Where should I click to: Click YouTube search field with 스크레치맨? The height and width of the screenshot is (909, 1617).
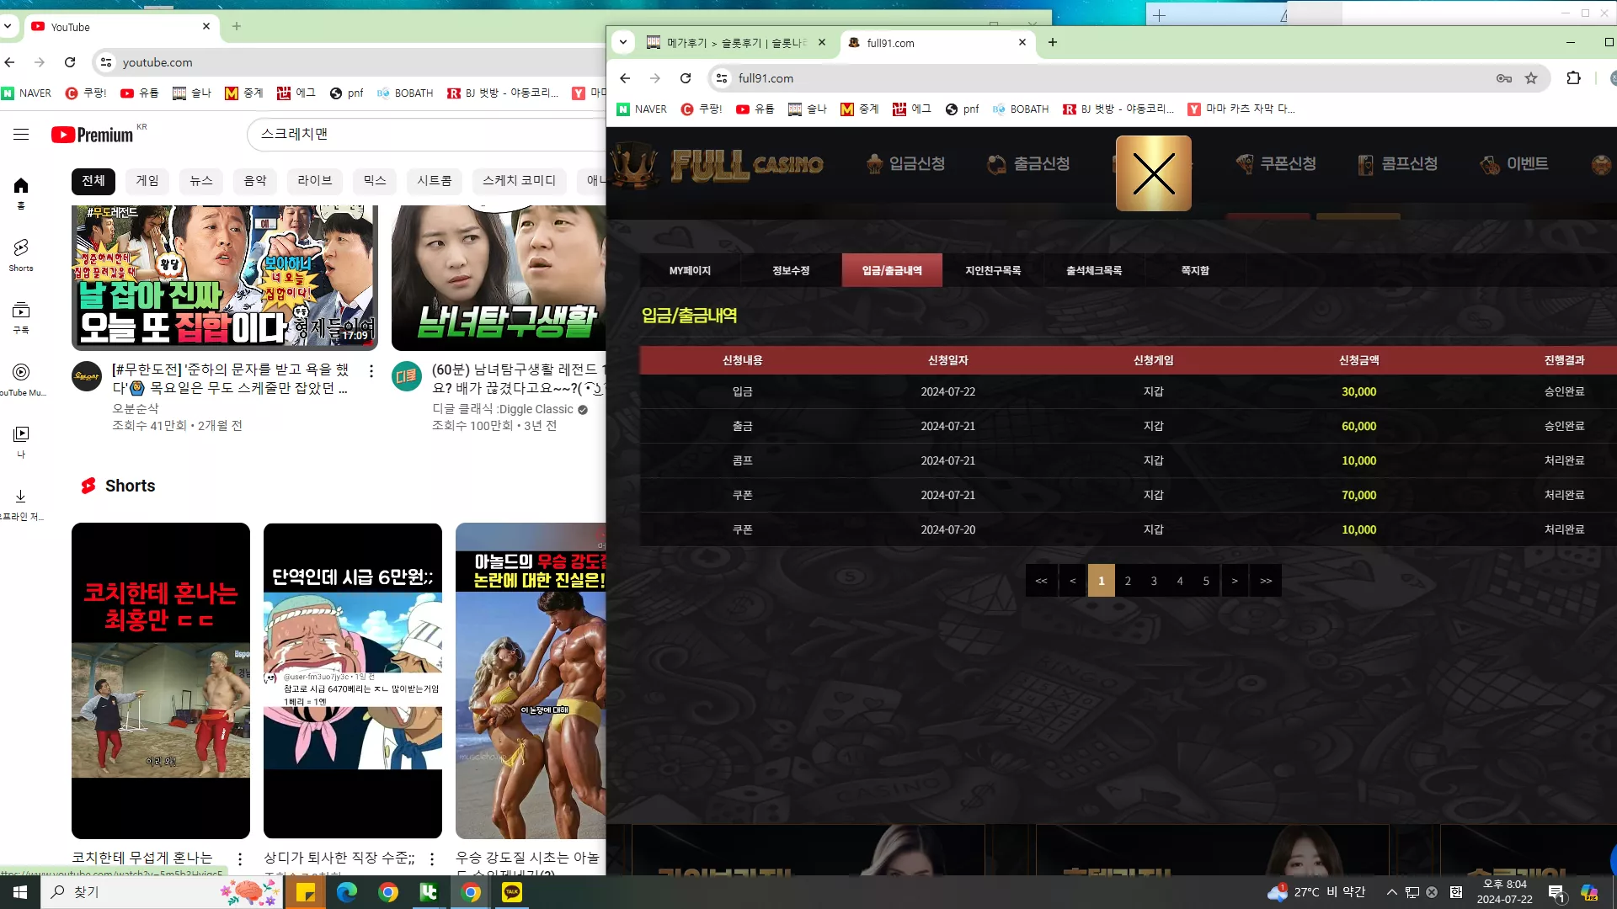pos(426,135)
